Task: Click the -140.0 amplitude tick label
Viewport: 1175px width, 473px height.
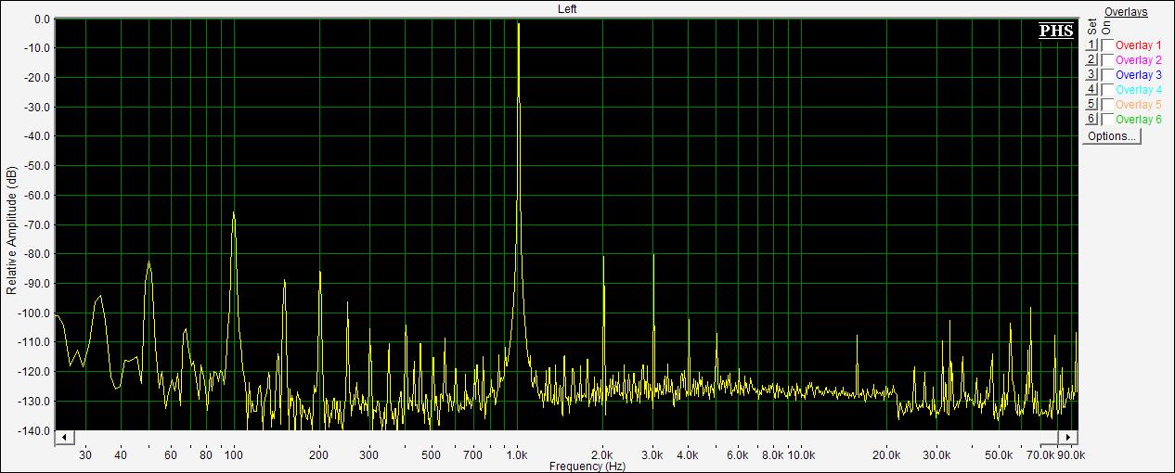Action: pyautogui.click(x=35, y=431)
